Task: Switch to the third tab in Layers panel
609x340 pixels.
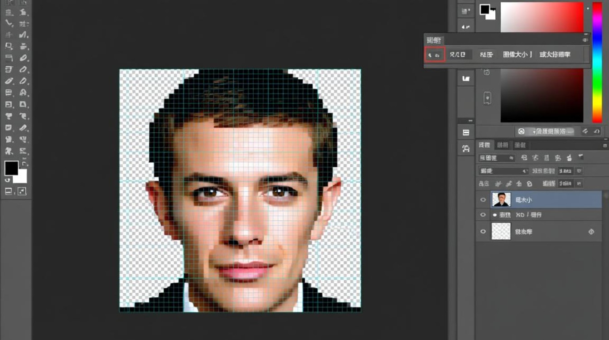Action: click(x=520, y=145)
